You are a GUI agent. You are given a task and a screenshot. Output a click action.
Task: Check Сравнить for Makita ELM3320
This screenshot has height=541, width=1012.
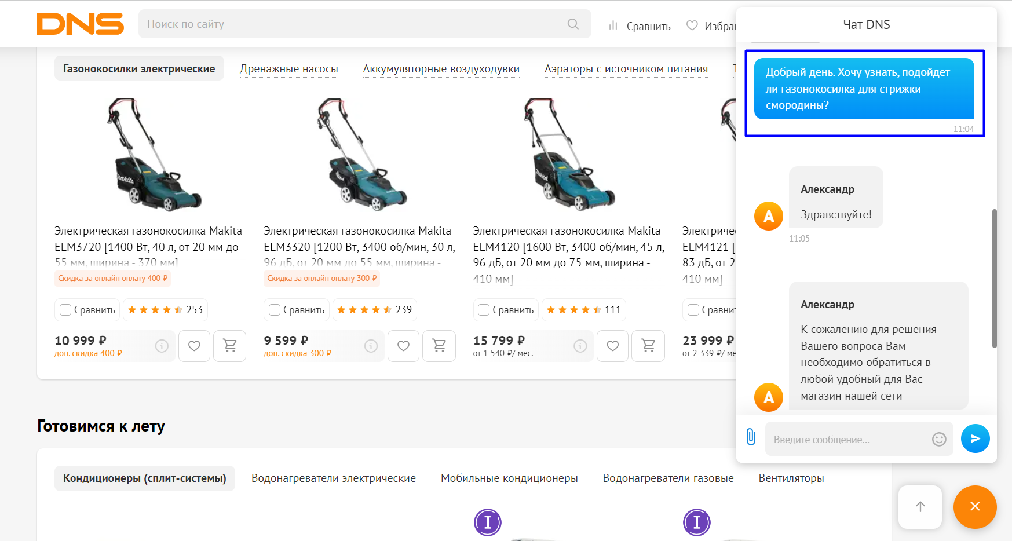tap(275, 310)
